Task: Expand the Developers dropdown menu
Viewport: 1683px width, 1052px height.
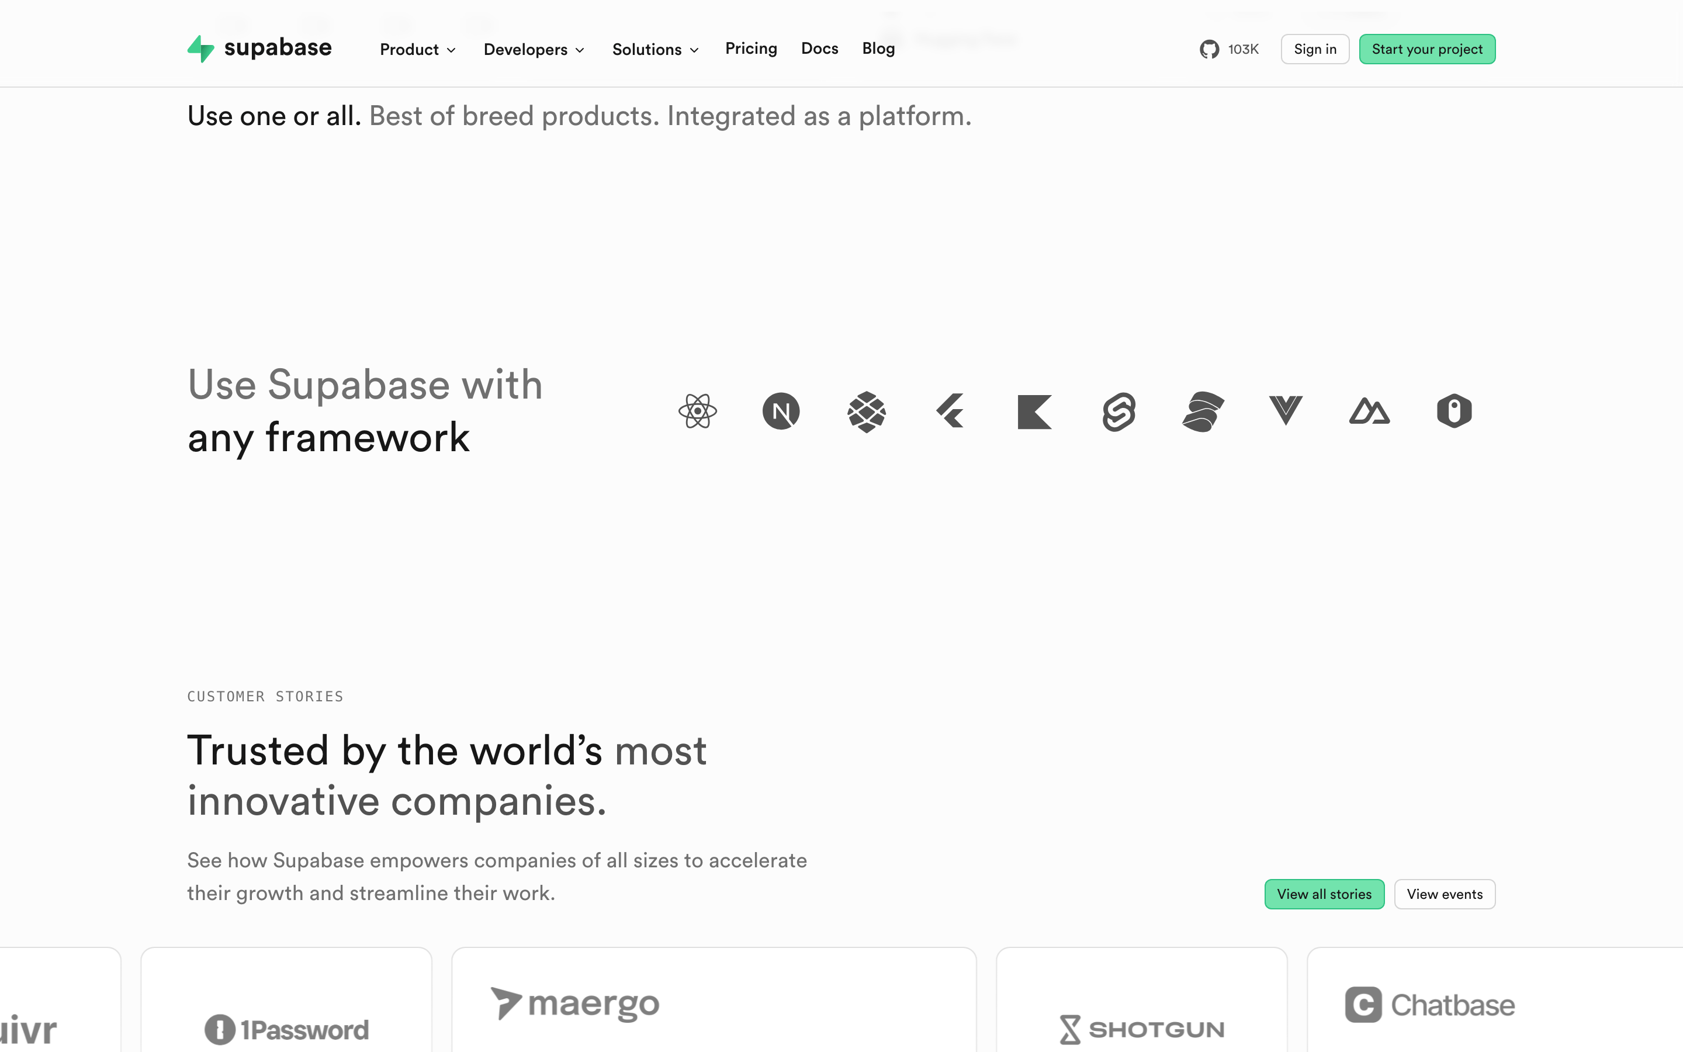Action: [534, 50]
